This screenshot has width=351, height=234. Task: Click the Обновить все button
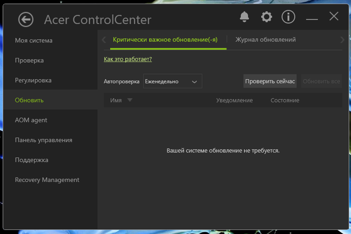pos(322,81)
